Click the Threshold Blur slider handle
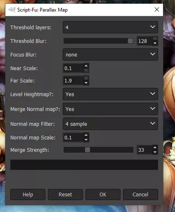 [x=130, y=41]
